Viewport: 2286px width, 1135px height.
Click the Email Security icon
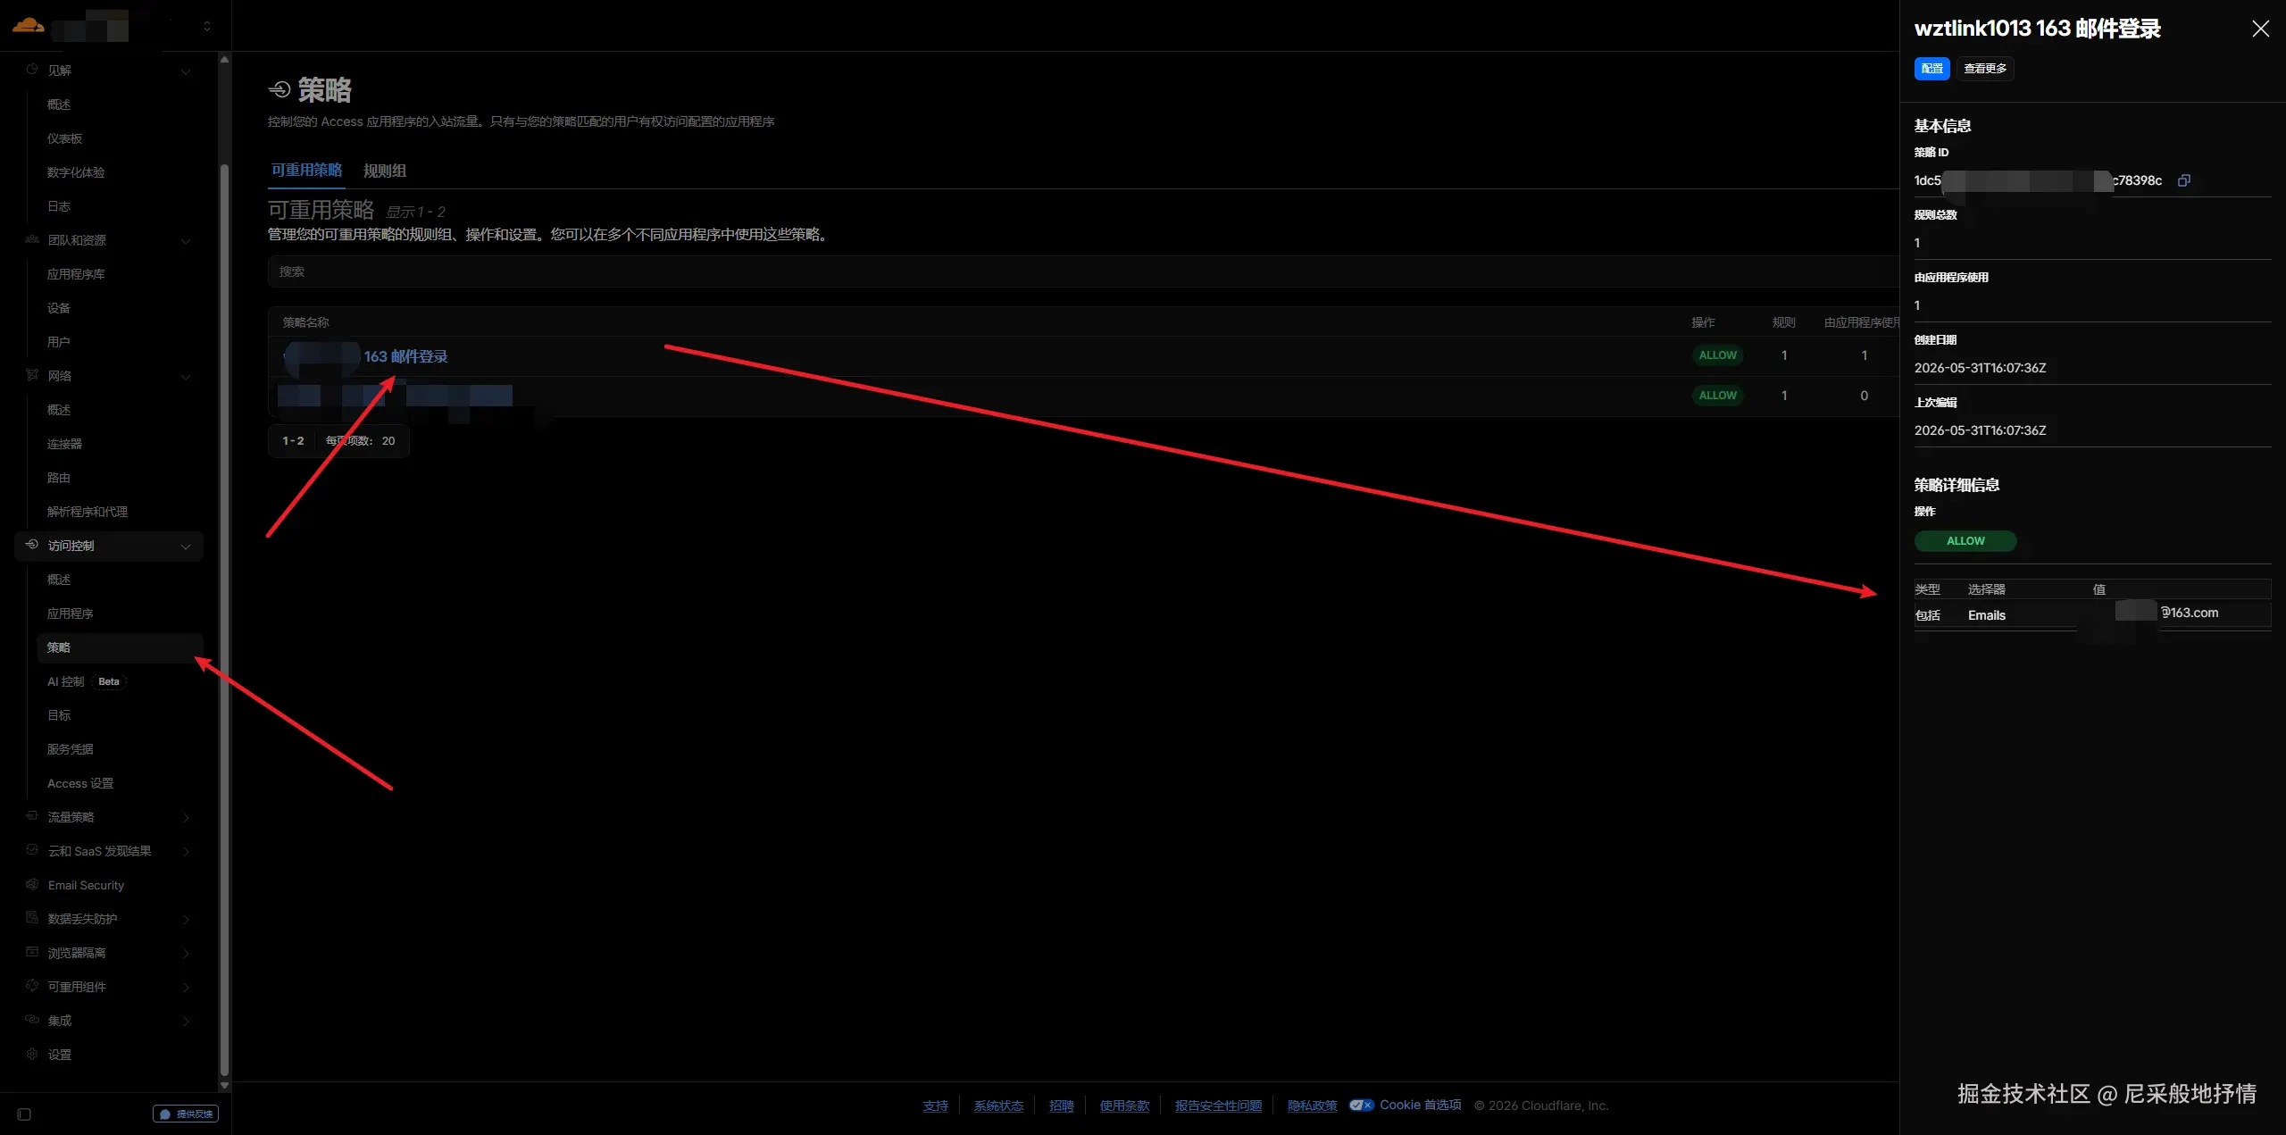pos(32,884)
